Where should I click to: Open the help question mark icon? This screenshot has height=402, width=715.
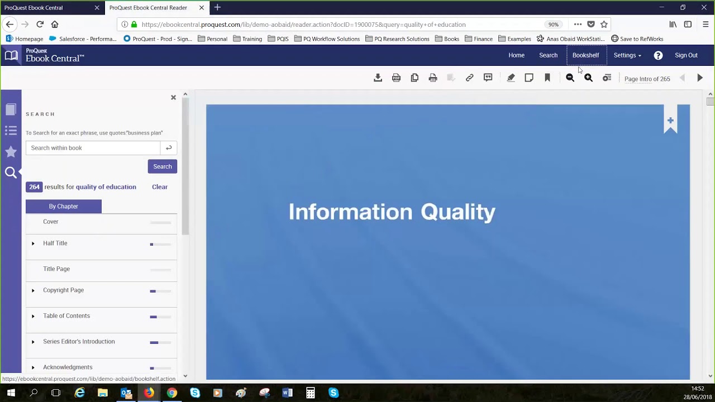click(658, 55)
